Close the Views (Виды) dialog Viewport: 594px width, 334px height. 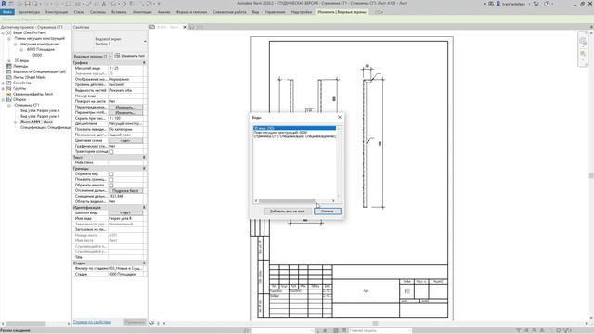pos(340,117)
